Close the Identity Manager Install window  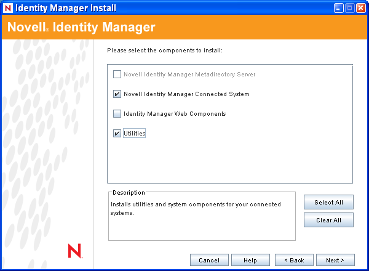[x=360, y=8]
